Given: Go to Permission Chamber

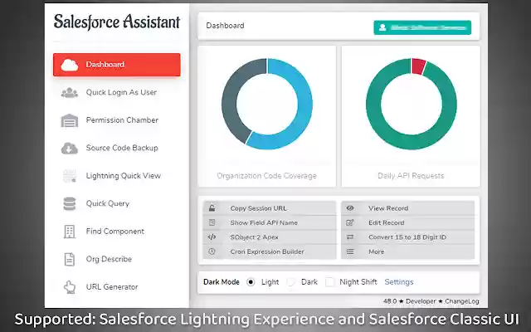Looking at the screenshot, I should click(117, 120).
